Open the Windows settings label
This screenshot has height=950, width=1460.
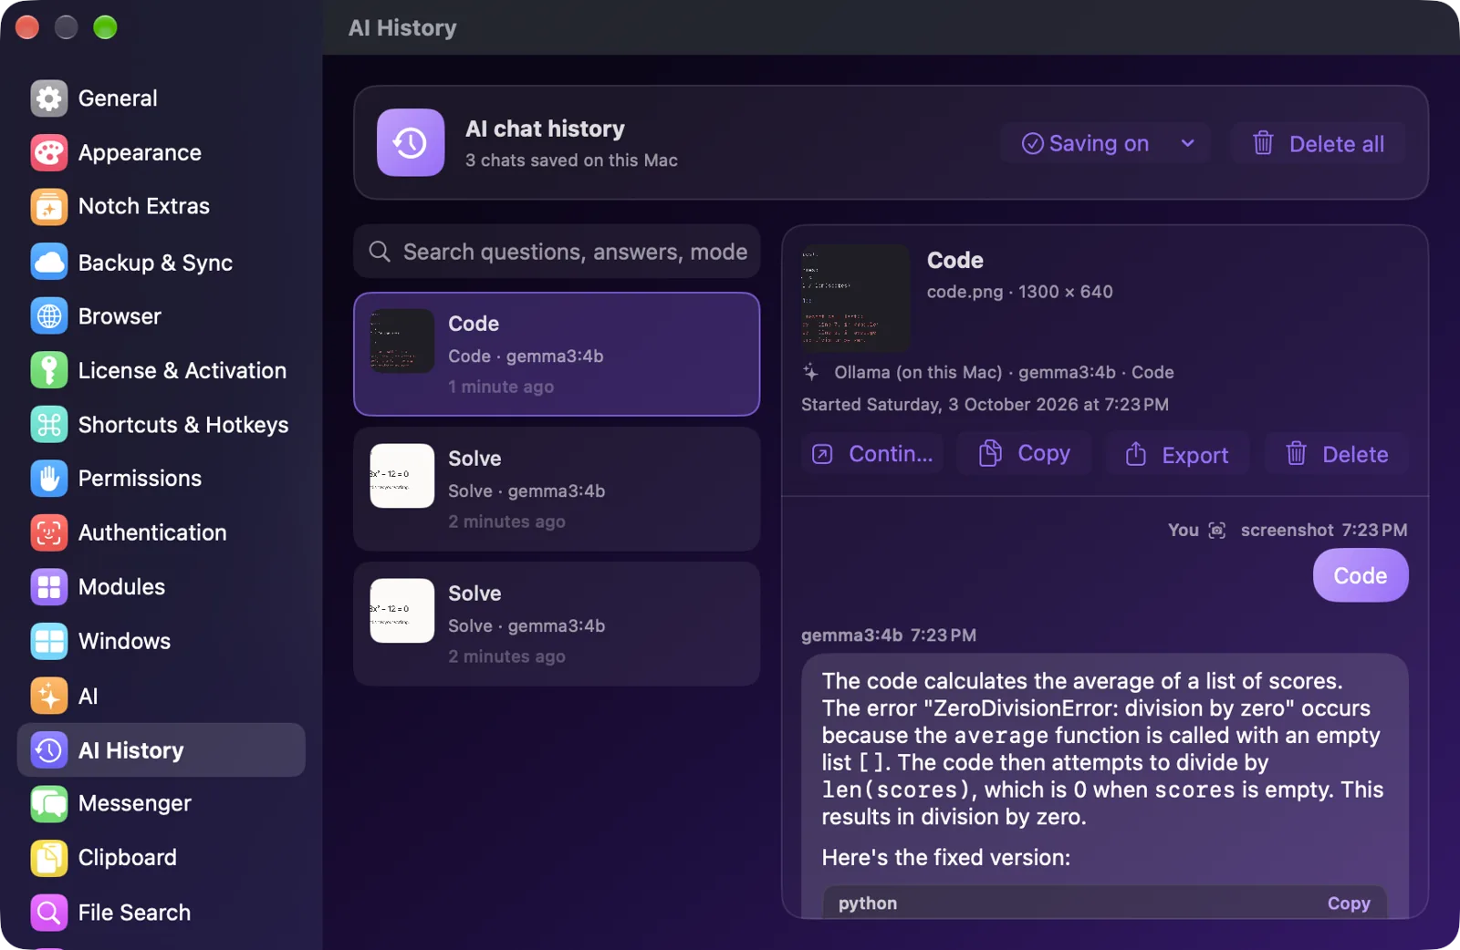(x=124, y=641)
